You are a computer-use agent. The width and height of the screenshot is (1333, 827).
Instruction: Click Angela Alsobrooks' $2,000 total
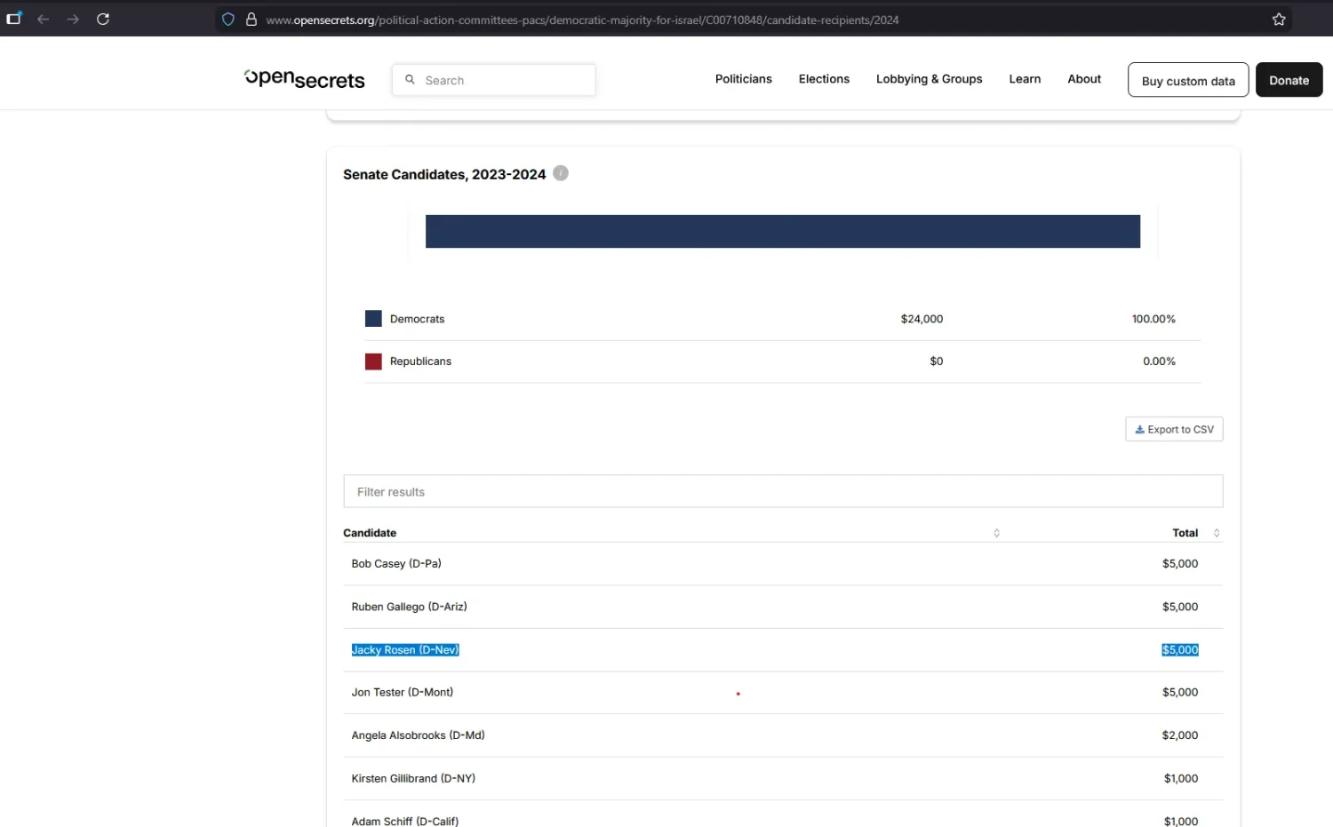(1180, 736)
